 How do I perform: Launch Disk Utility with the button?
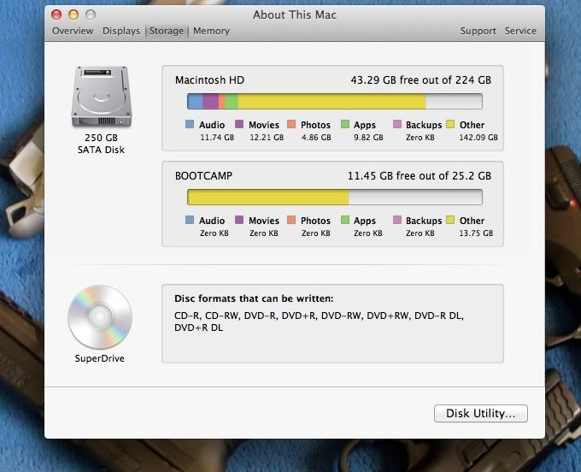pyautogui.click(x=480, y=414)
